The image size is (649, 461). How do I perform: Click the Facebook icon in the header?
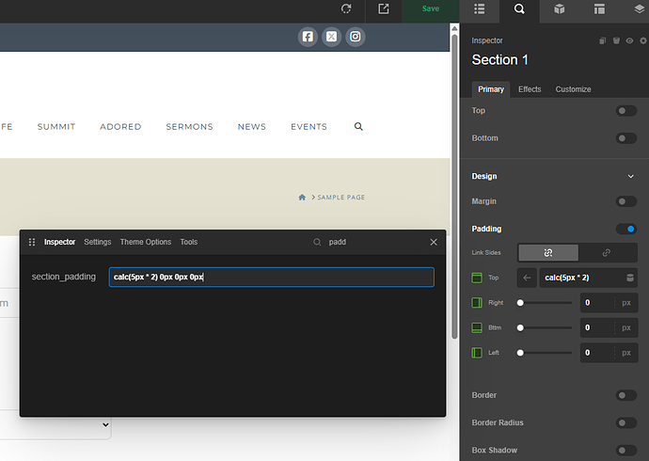click(x=308, y=37)
